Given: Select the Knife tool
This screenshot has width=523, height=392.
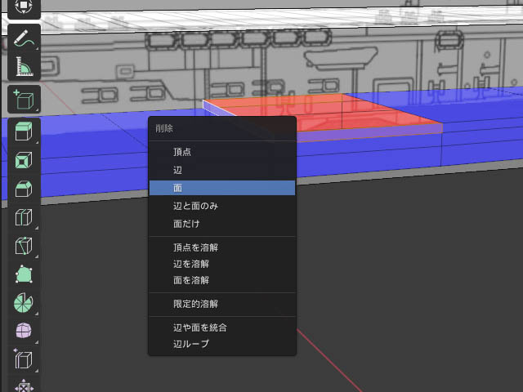Looking at the screenshot, I should (24, 246).
